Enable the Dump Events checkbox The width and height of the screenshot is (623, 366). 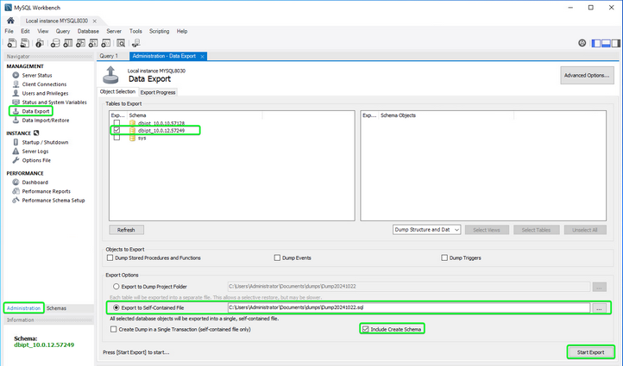tap(277, 257)
